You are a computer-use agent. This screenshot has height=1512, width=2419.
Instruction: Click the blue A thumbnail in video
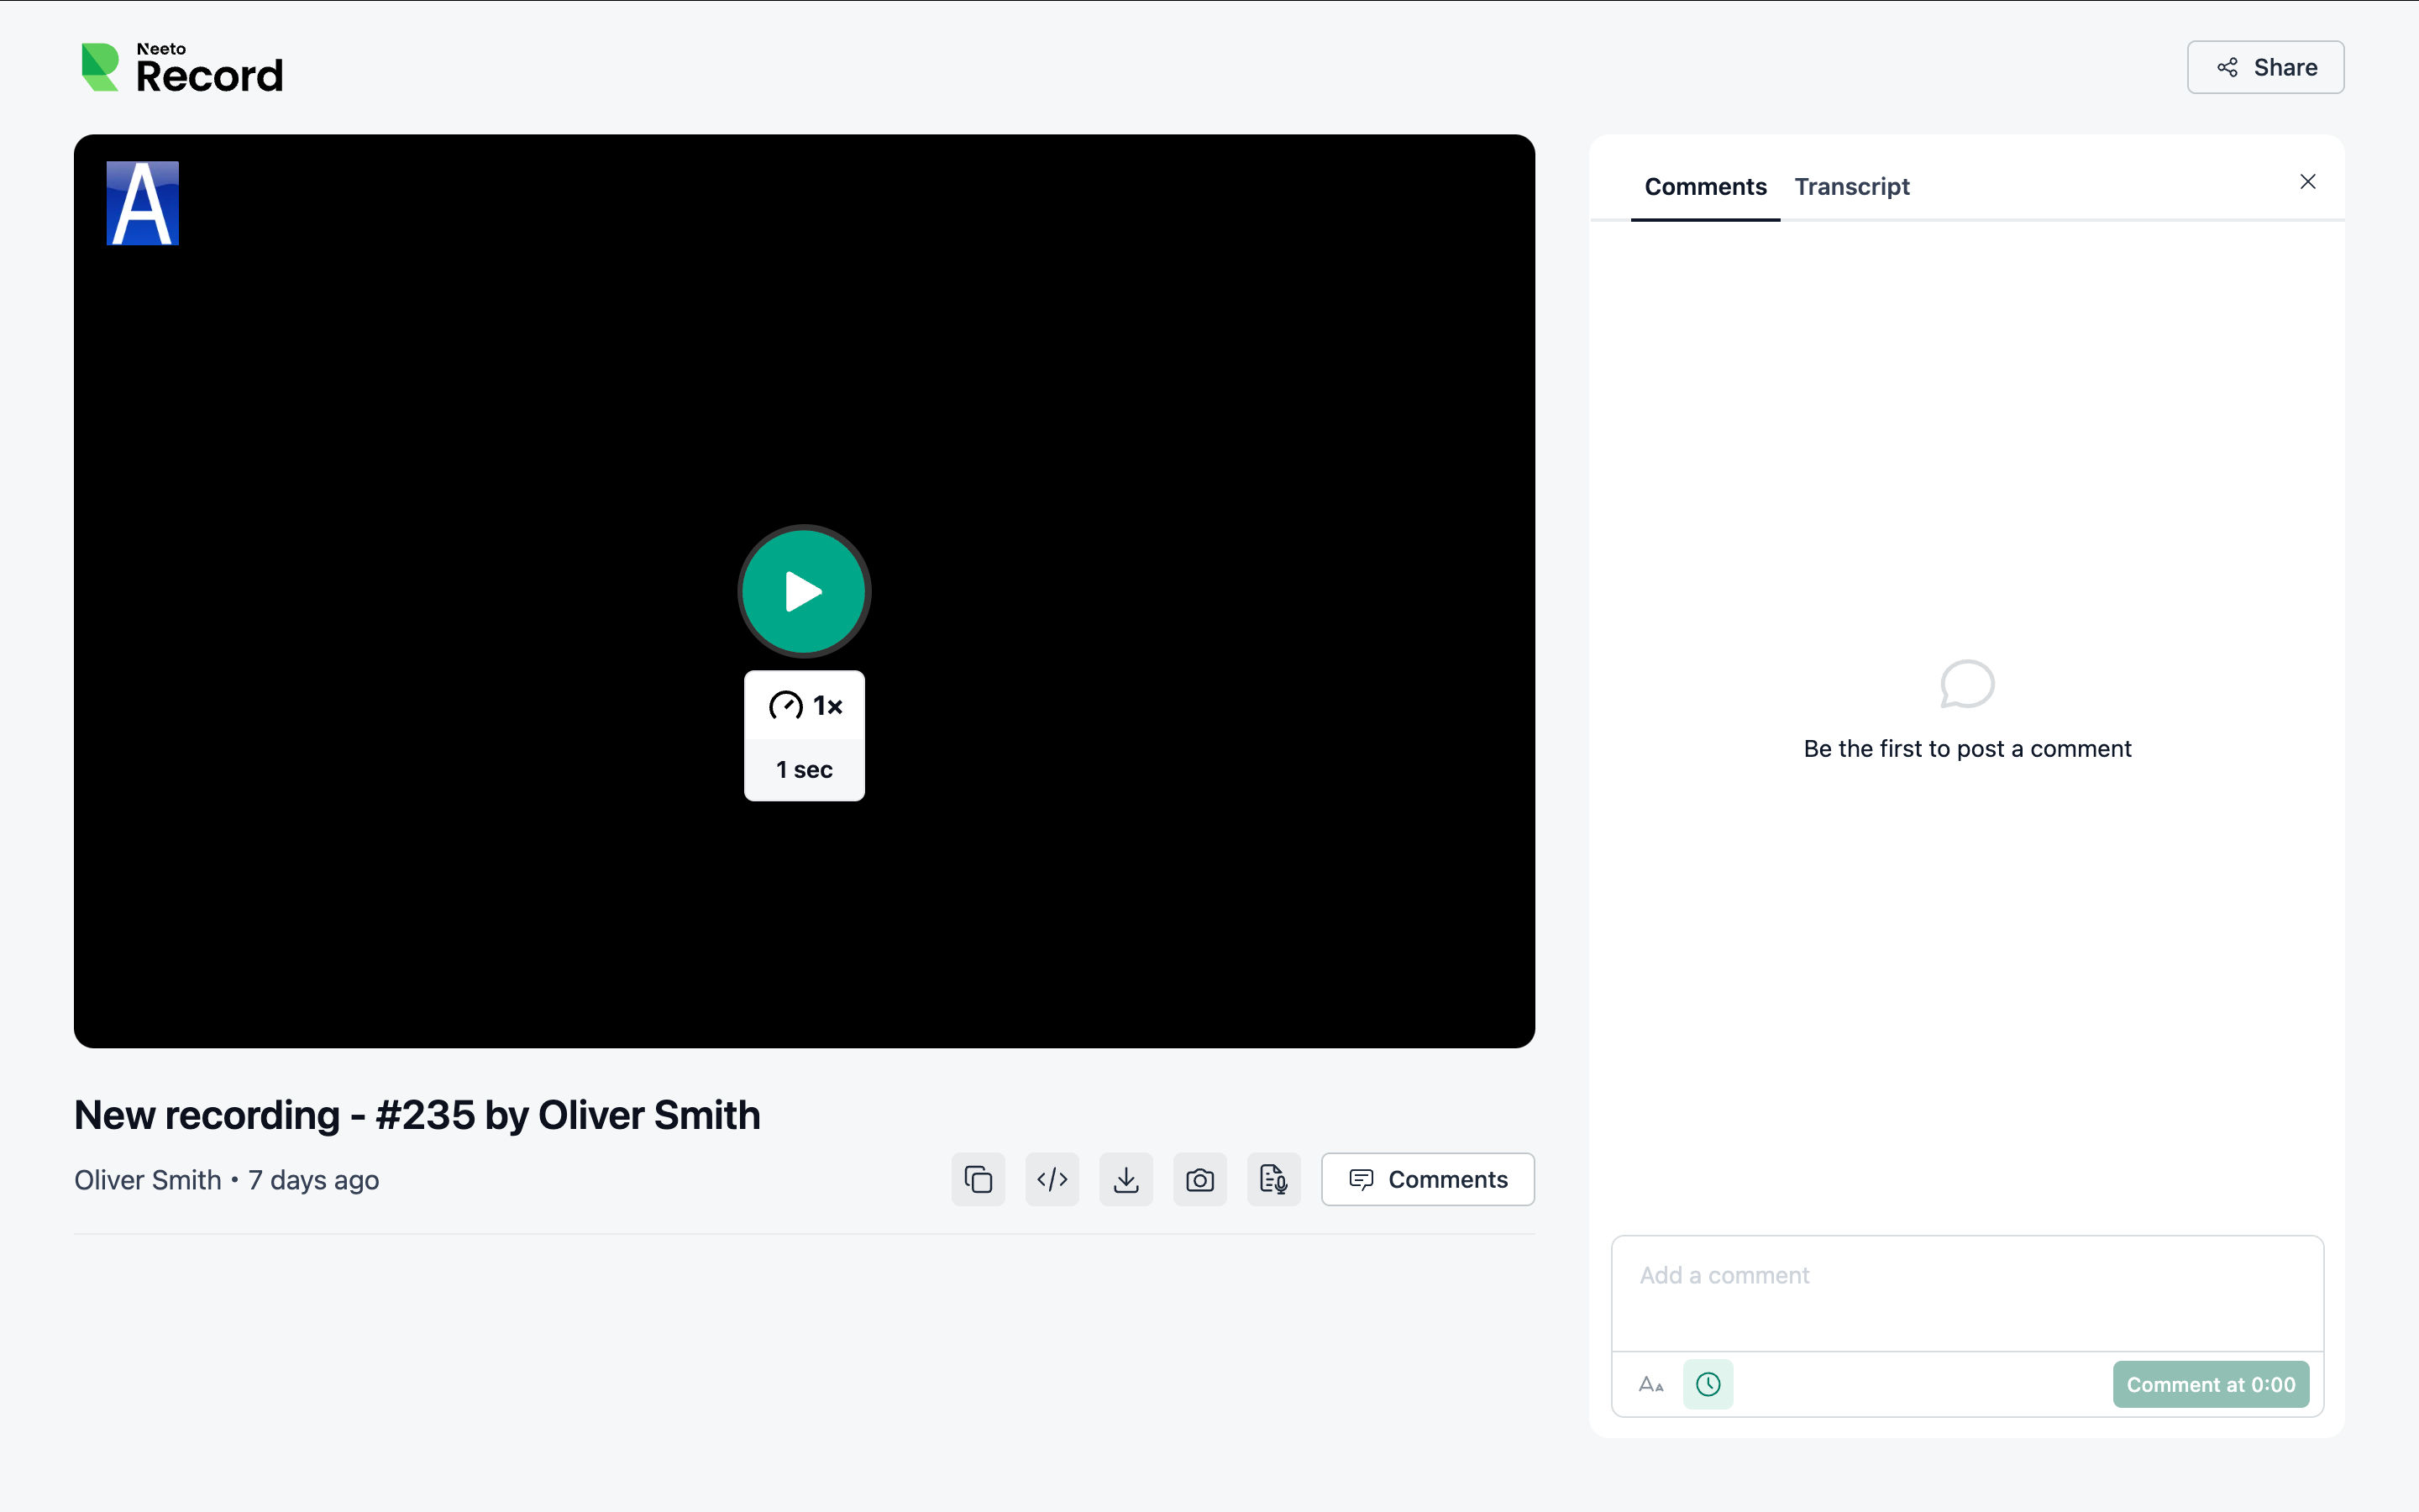[x=143, y=203]
